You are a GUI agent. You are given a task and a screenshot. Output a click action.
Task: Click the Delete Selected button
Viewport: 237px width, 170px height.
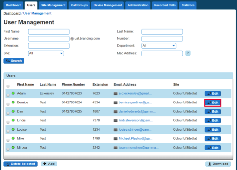[x=21, y=164]
